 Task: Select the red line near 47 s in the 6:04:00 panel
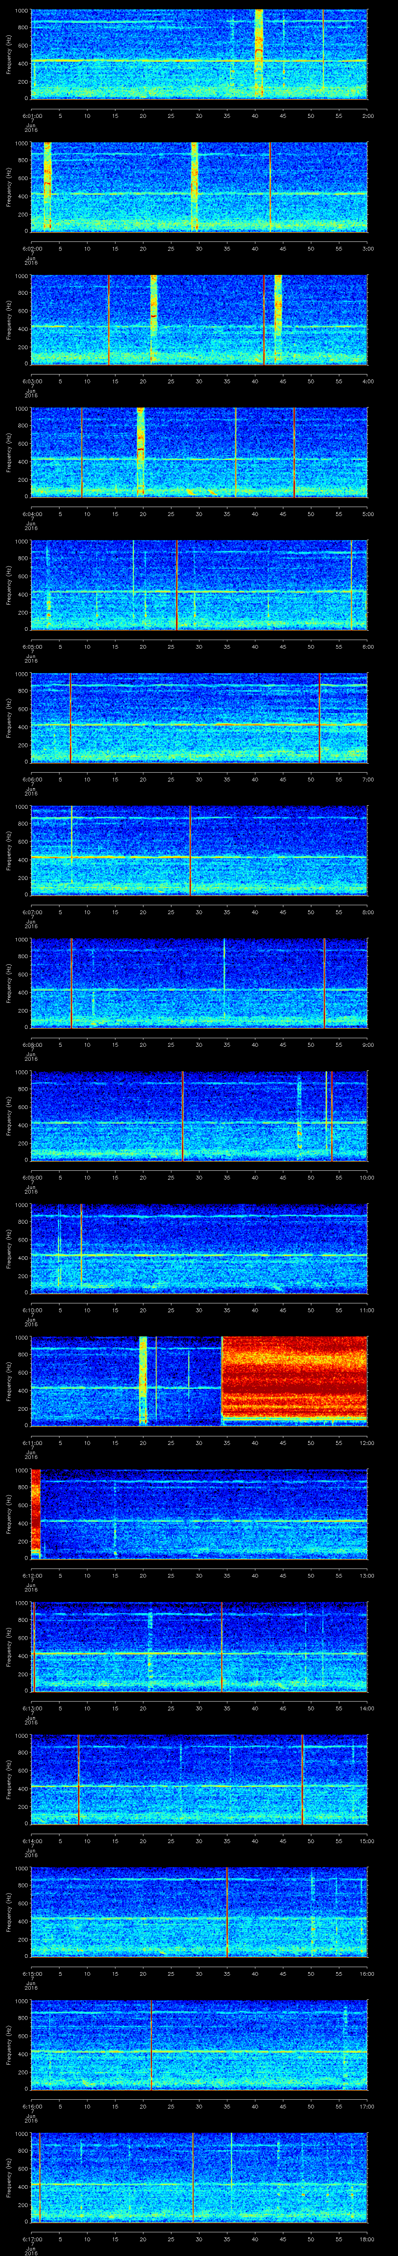pyautogui.click(x=295, y=452)
